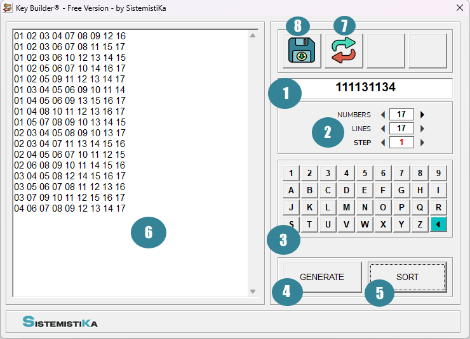The image size is (470, 339).
Task: Click the scroll up arrow in results list
Action: click(x=253, y=35)
